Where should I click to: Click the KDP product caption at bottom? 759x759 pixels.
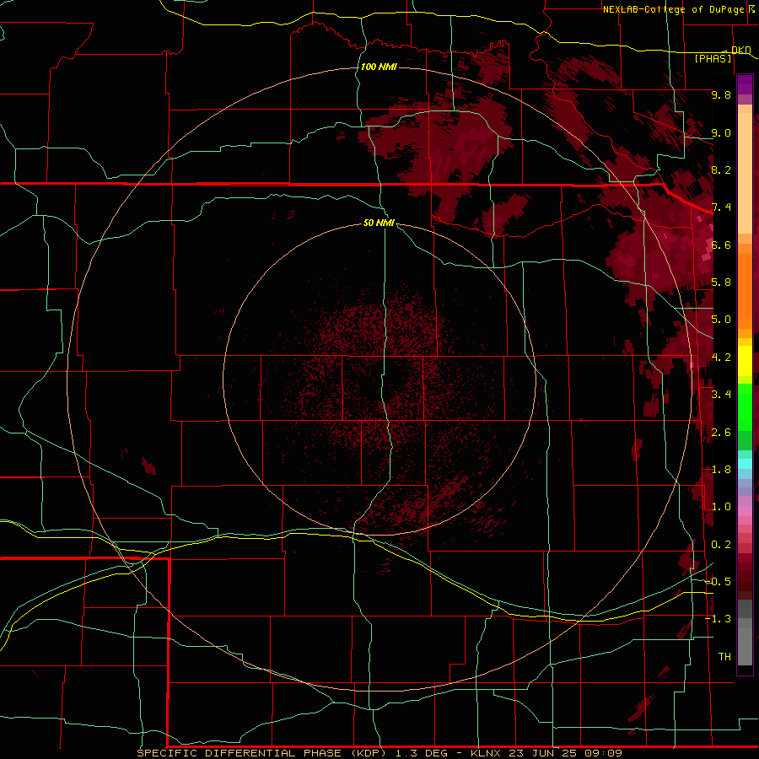pyautogui.click(x=379, y=753)
